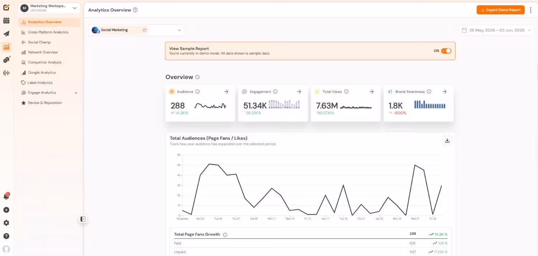The width and height of the screenshot is (538, 256).
Task: Open the inbox chat bubbles icon
Action: pos(6,60)
